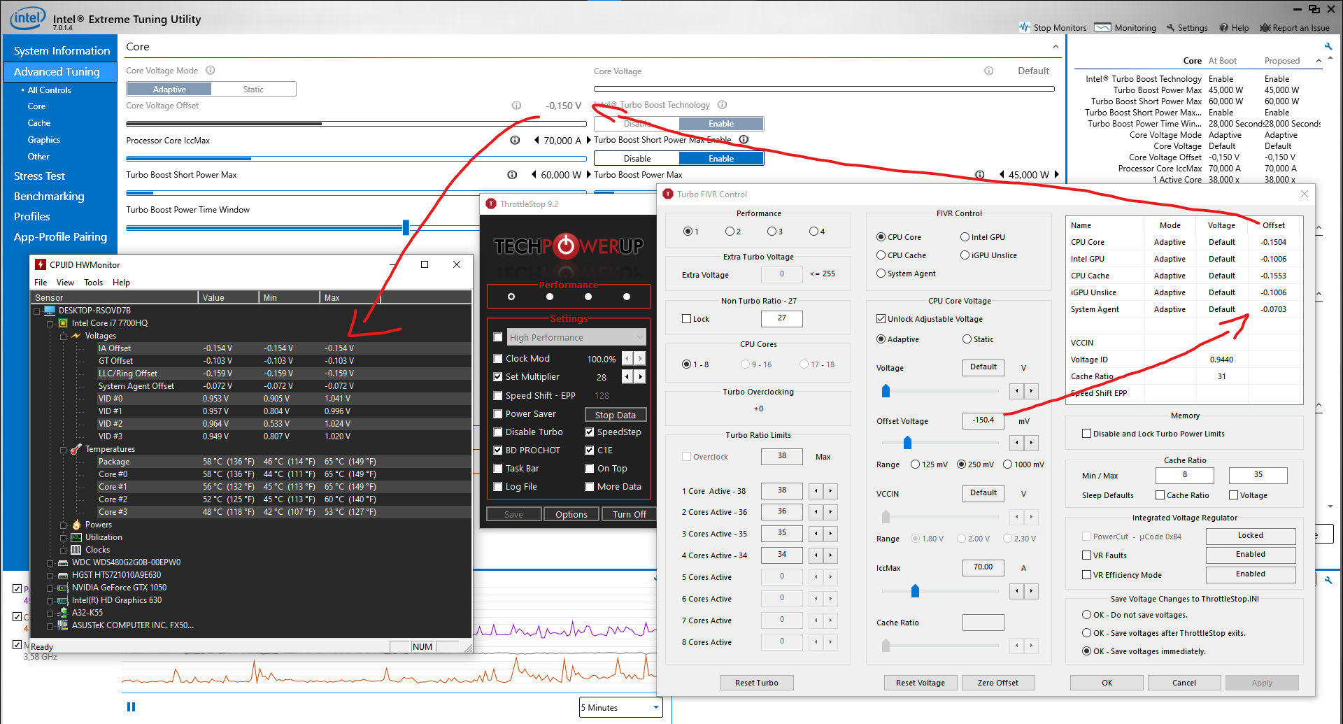Click Stop Data button
The height and width of the screenshot is (724, 1343).
coord(616,415)
